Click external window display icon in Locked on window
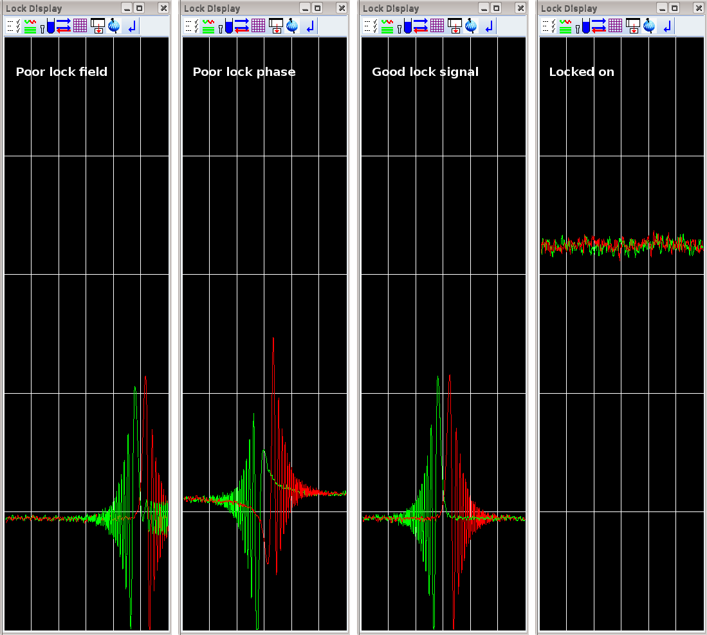Image resolution: width=707 pixels, height=635 pixels. click(632, 26)
